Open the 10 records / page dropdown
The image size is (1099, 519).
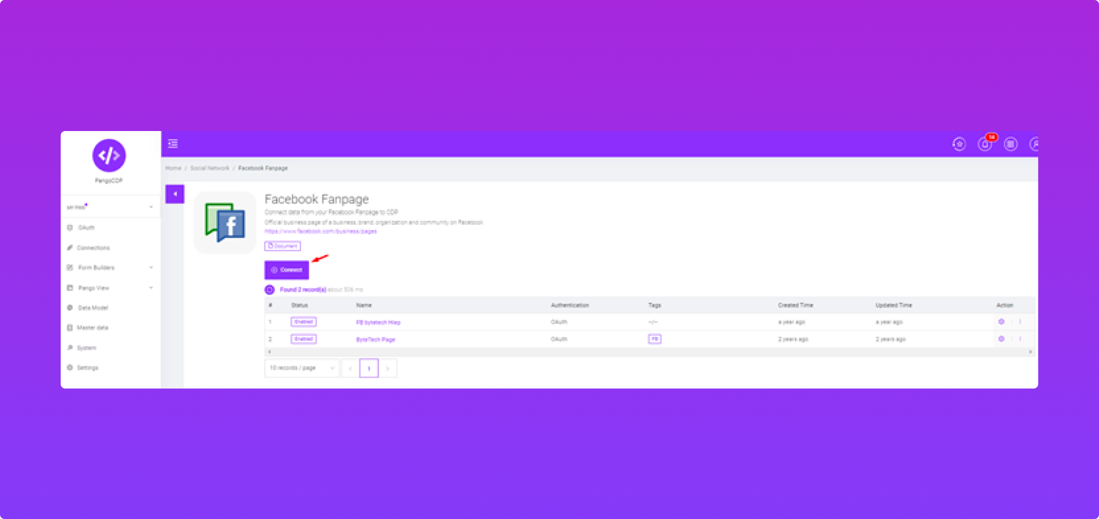tap(302, 368)
